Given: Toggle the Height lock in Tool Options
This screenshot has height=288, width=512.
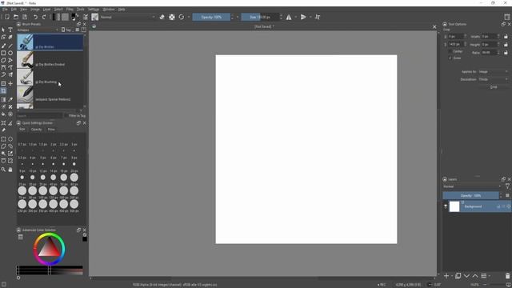Looking at the screenshot, I should 506,45.
